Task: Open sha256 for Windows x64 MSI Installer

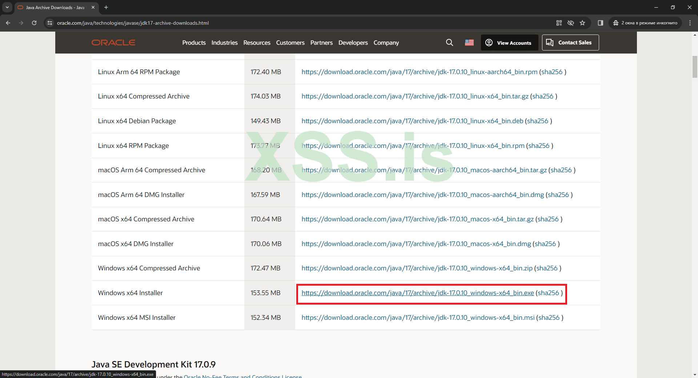Action: (549, 318)
